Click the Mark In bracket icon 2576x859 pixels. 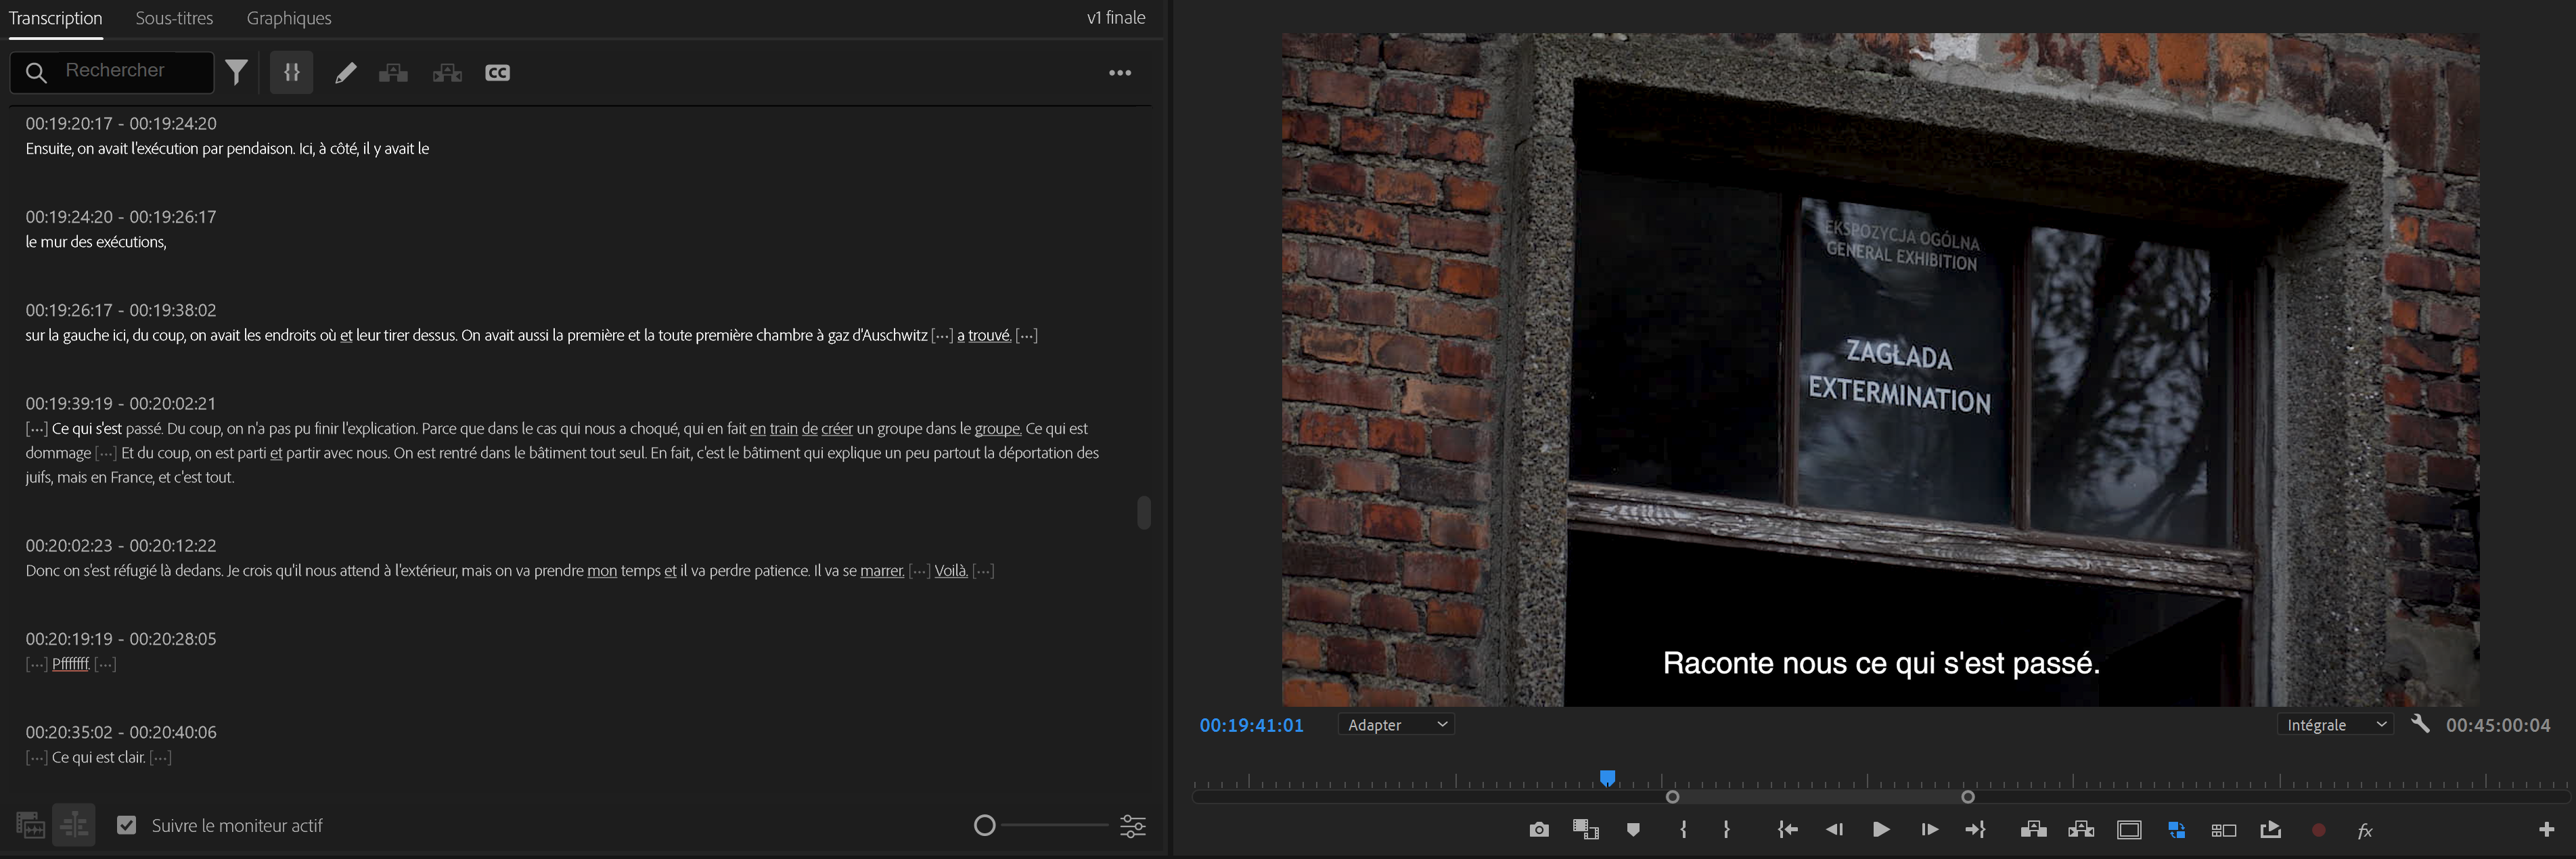(x=1684, y=830)
